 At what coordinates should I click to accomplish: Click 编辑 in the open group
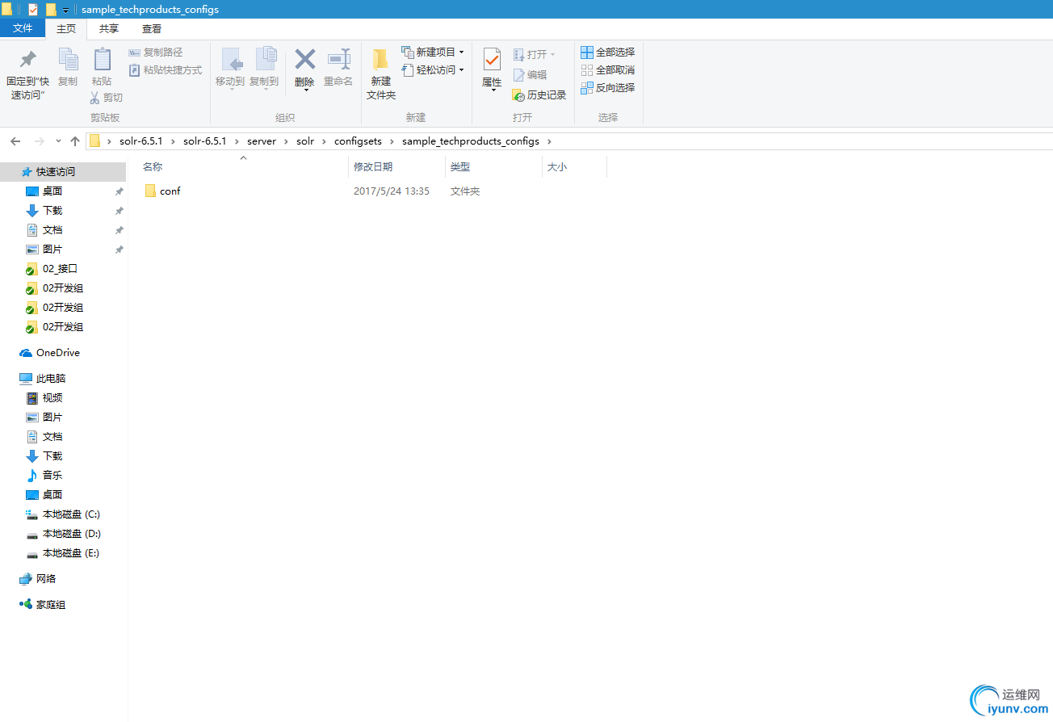(530, 75)
